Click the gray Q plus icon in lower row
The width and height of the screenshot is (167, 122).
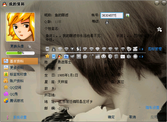click(x=91, y=56)
